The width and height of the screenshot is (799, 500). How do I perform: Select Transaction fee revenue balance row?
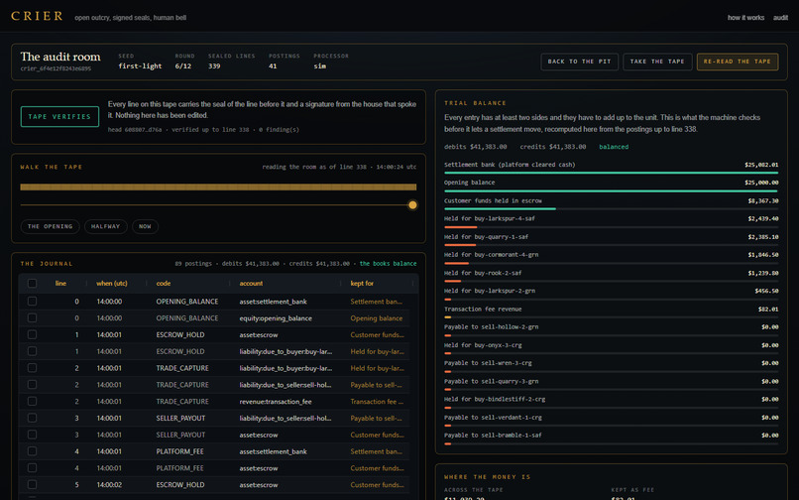[x=611, y=312]
